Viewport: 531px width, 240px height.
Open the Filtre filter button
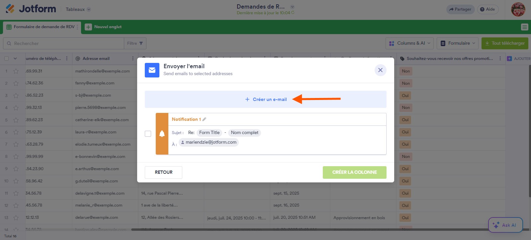point(135,43)
